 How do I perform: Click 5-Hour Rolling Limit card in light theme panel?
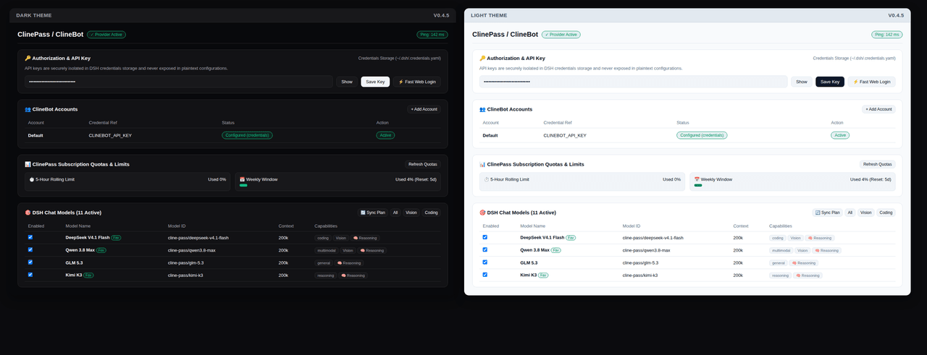[x=582, y=181]
